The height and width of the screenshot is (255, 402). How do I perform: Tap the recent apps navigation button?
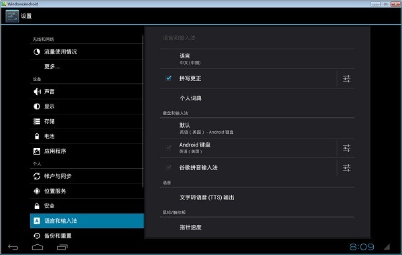[x=62, y=247]
